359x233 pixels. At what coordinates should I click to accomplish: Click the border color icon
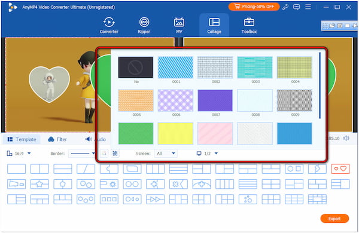coord(104,154)
